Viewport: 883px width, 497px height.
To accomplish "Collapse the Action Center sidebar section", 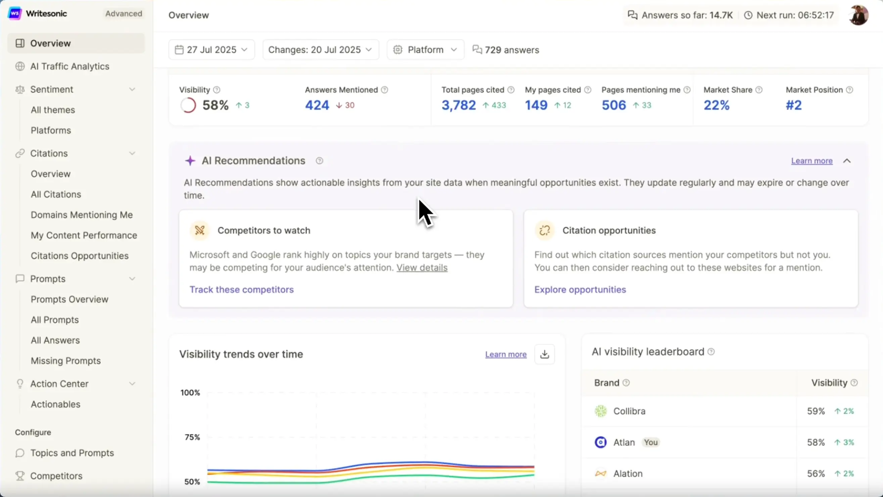I will (132, 383).
